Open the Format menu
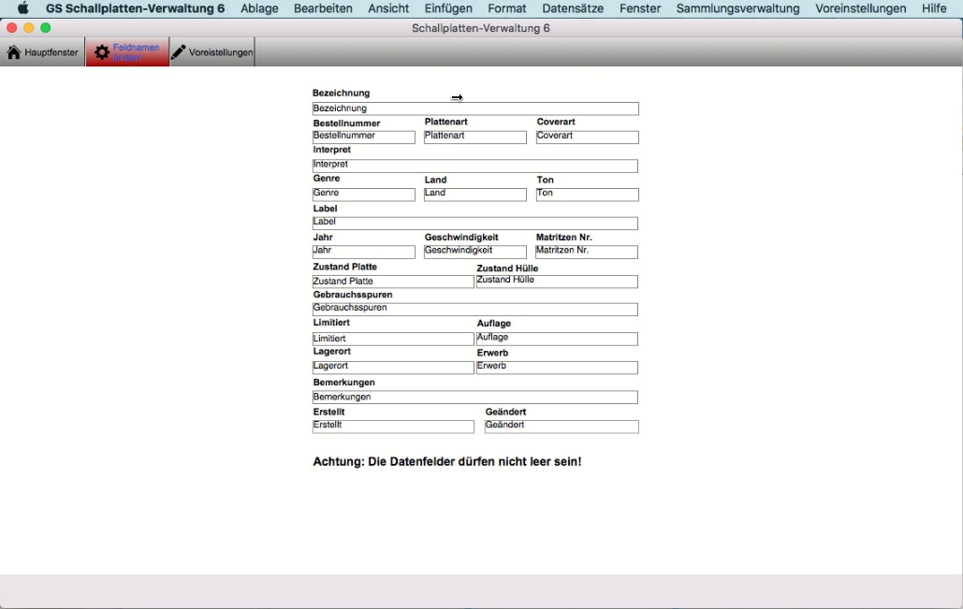 pyautogui.click(x=506, y=8)
